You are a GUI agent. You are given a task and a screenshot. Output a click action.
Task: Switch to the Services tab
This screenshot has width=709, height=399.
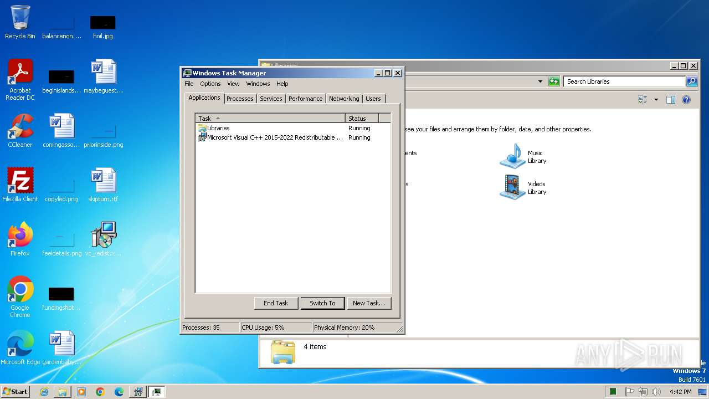pos(271,99)
